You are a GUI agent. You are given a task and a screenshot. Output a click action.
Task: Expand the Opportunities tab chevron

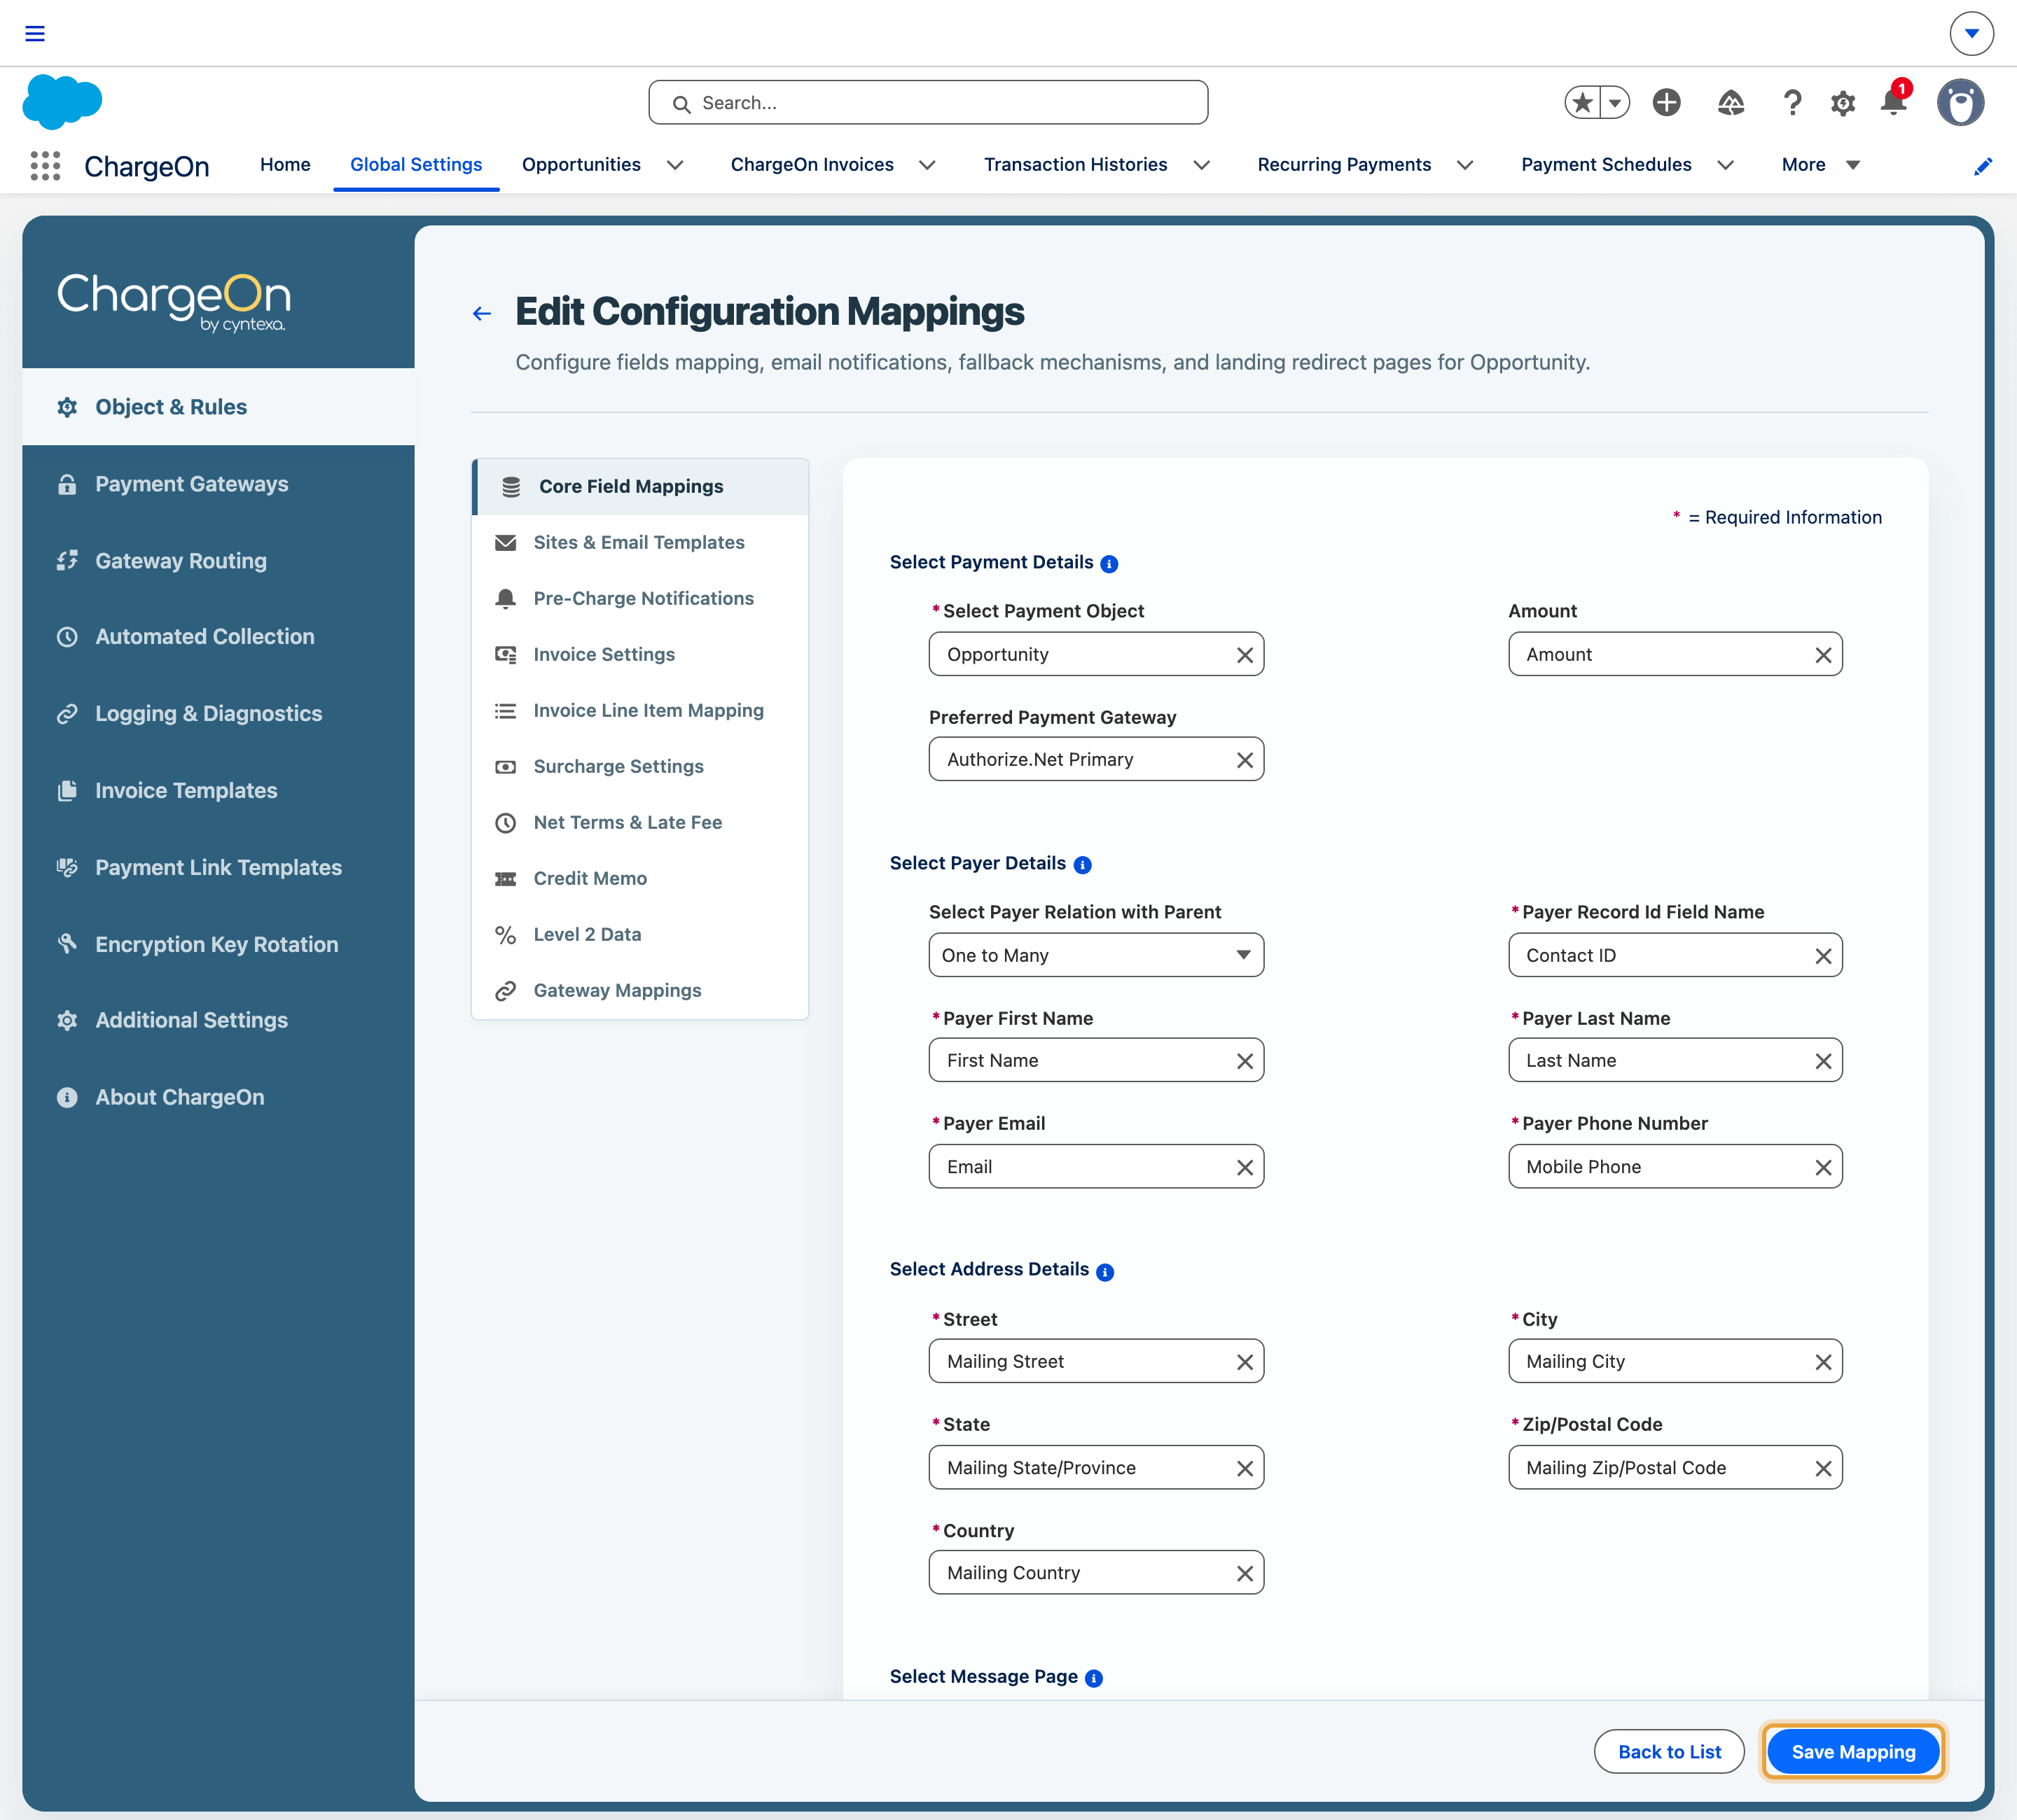click(675, 165)
